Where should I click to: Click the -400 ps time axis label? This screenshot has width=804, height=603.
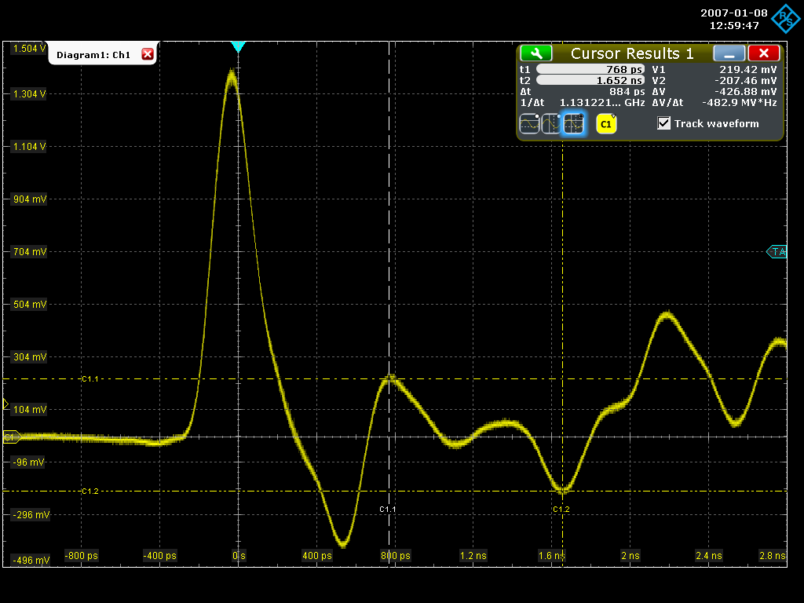(x=159, y=555)
